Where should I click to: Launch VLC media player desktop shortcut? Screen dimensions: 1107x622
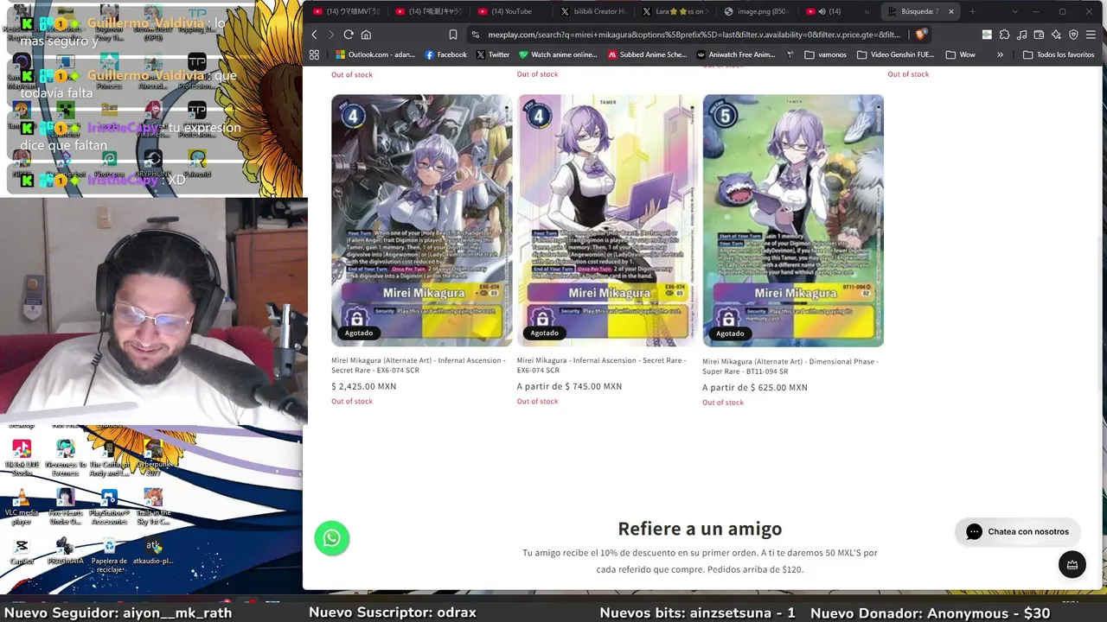coord(22,506)
